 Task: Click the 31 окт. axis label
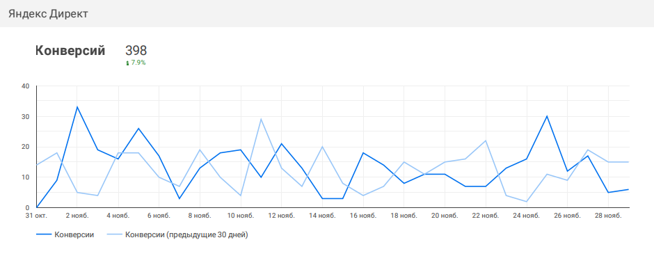(36, 216)
